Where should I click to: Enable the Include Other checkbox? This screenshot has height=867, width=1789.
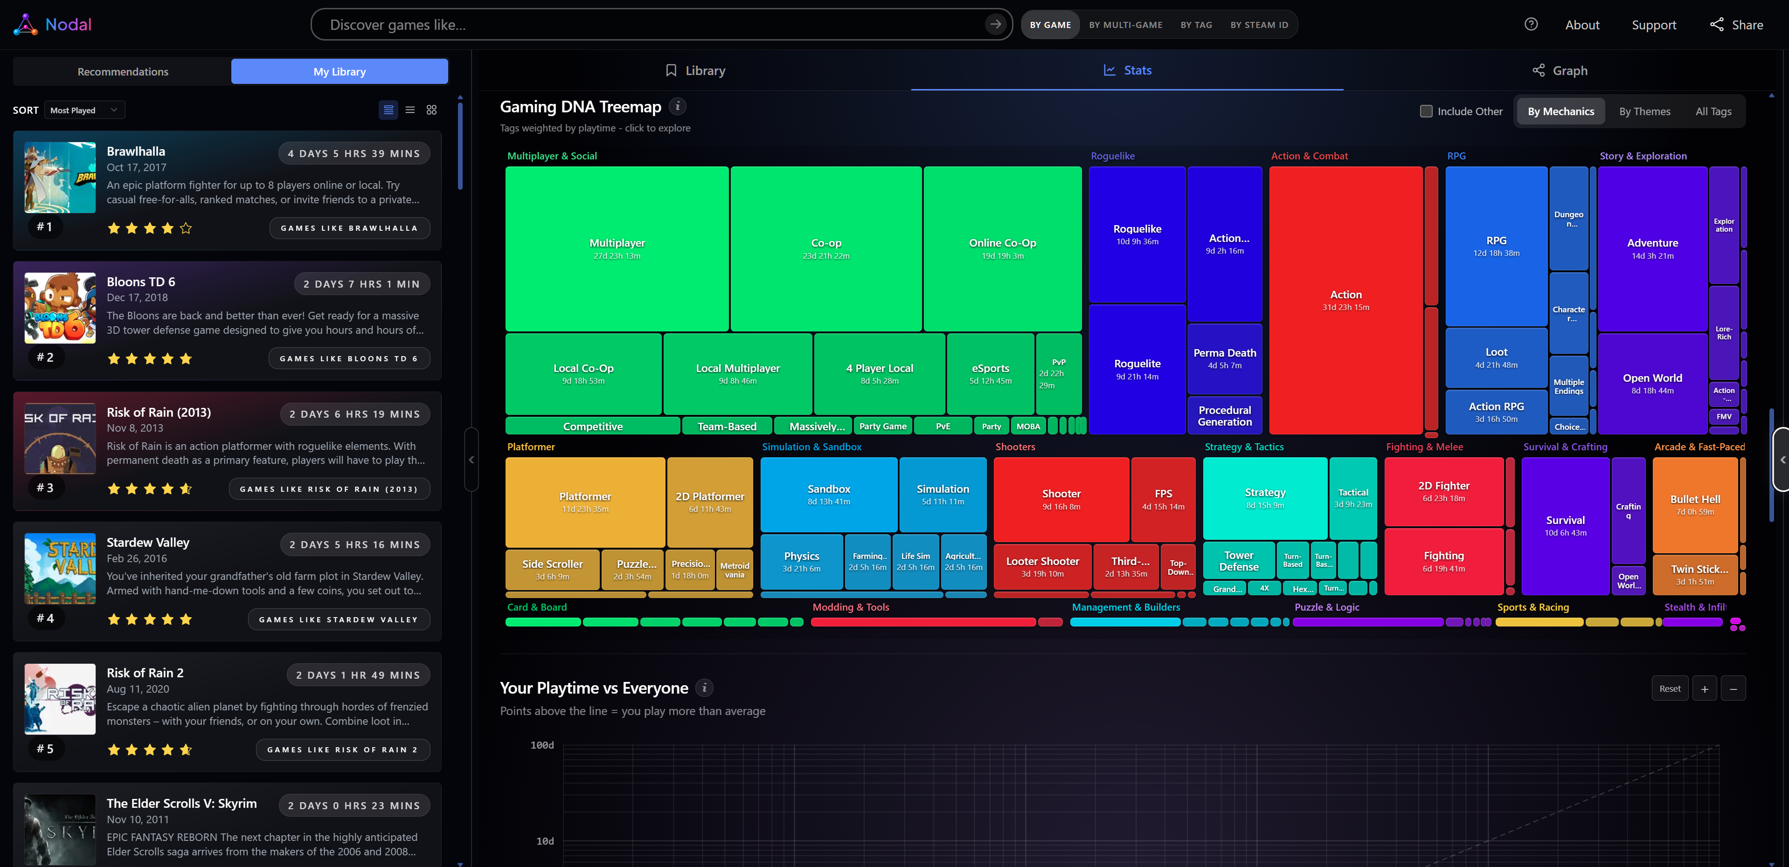[1426, 111]
